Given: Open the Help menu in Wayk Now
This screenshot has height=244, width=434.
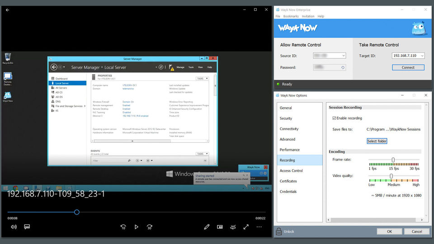Looking at the screenshot, I should 321,16.
